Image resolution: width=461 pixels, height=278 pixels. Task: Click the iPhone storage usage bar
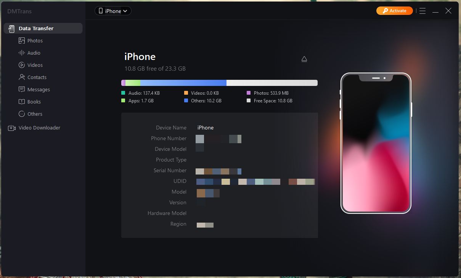click(x=219, y=83)
